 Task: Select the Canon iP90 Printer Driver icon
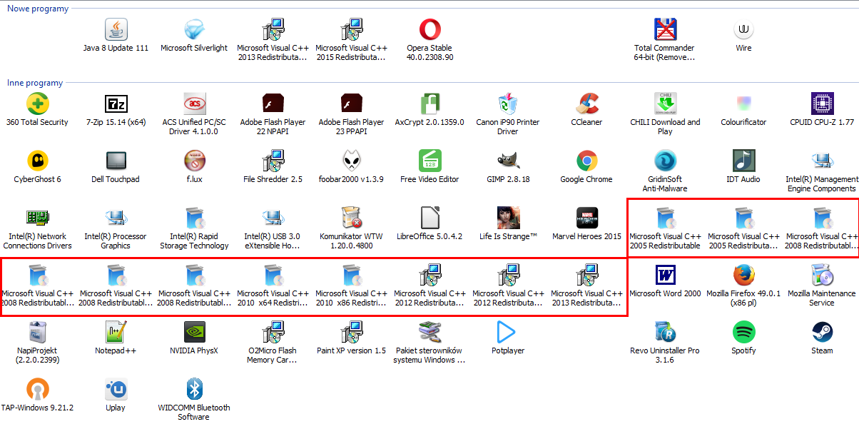point(508,104)
